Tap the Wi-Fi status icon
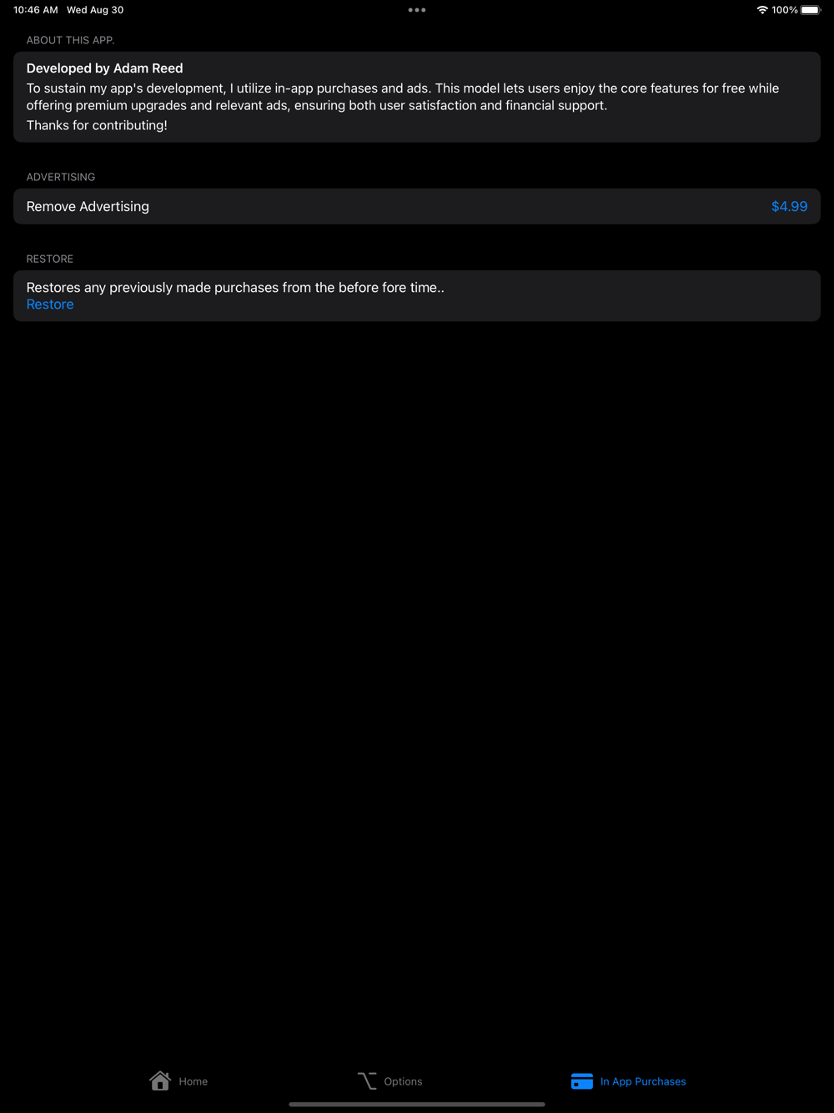The width and height of the screenshot is (834, 1113). click(x=762, y=10)
